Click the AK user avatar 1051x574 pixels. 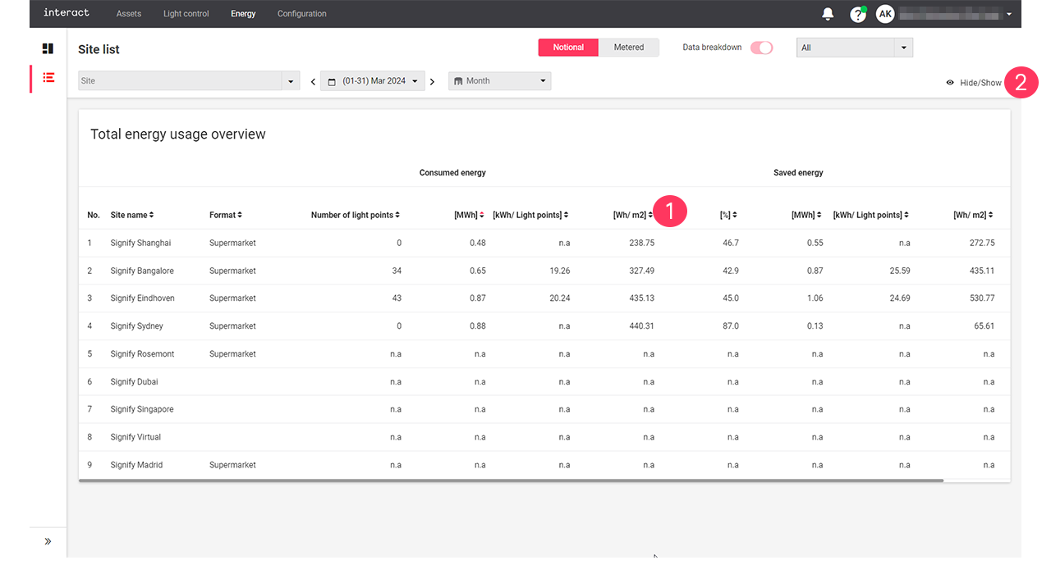click(884, 14)
